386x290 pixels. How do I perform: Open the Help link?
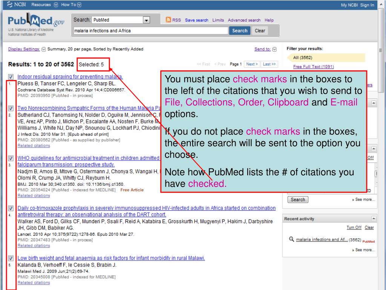[269, 20]
